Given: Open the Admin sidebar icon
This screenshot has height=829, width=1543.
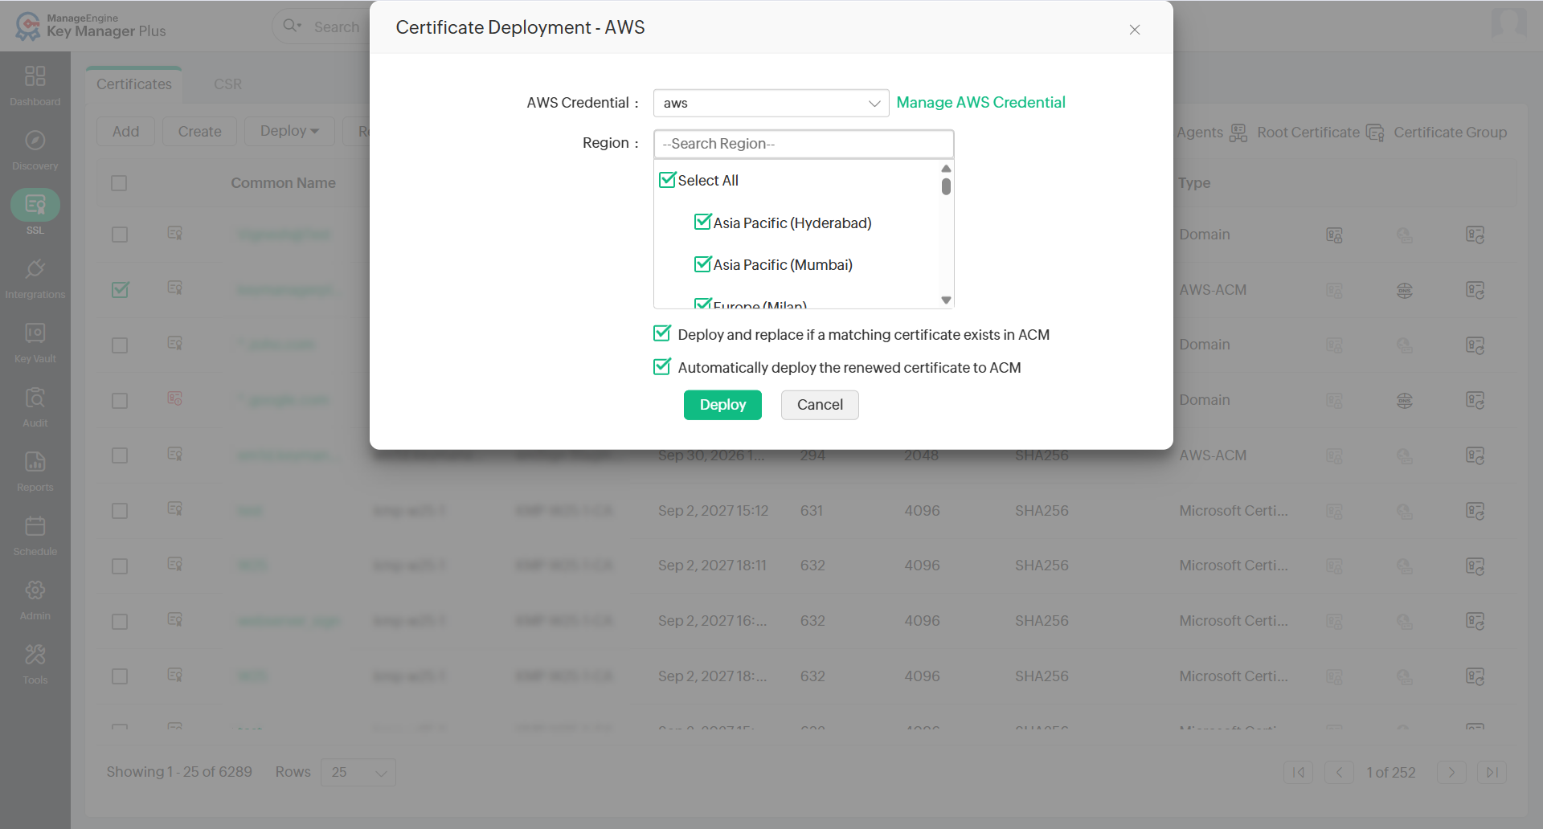Looking at the screenshot, I should click(35, 599).
